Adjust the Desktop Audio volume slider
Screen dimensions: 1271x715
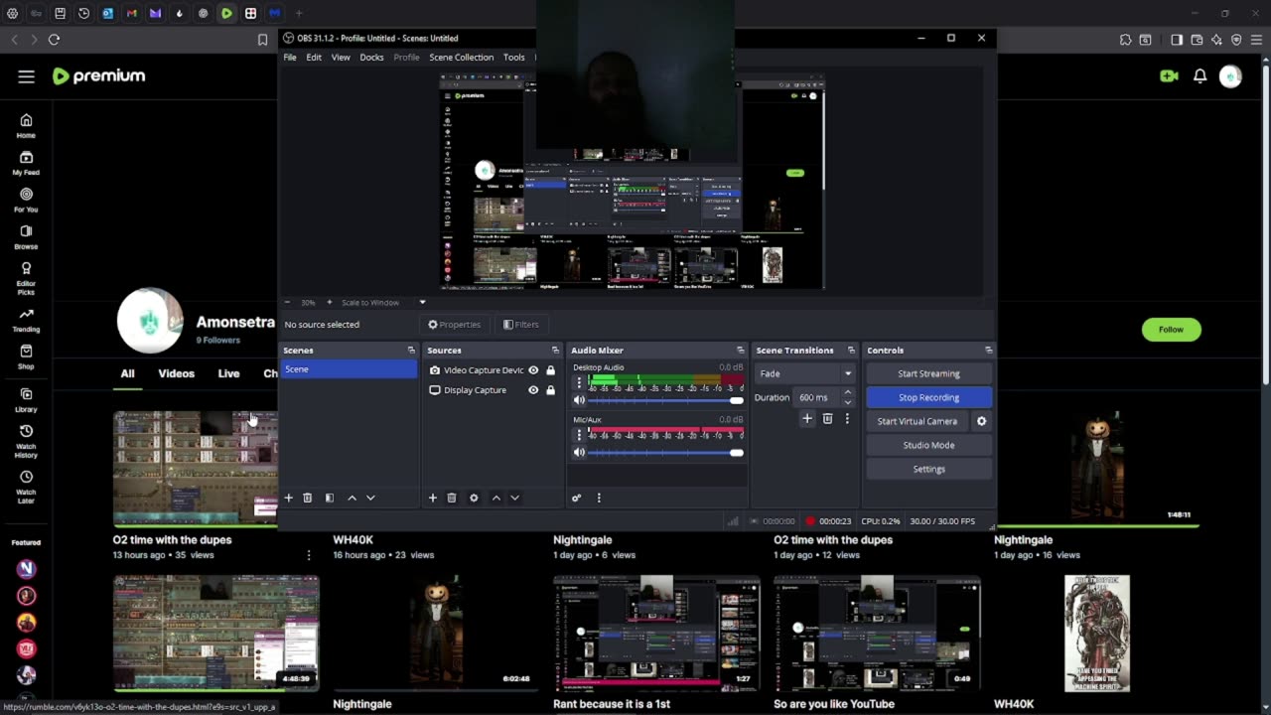click(x=665, y=400)
